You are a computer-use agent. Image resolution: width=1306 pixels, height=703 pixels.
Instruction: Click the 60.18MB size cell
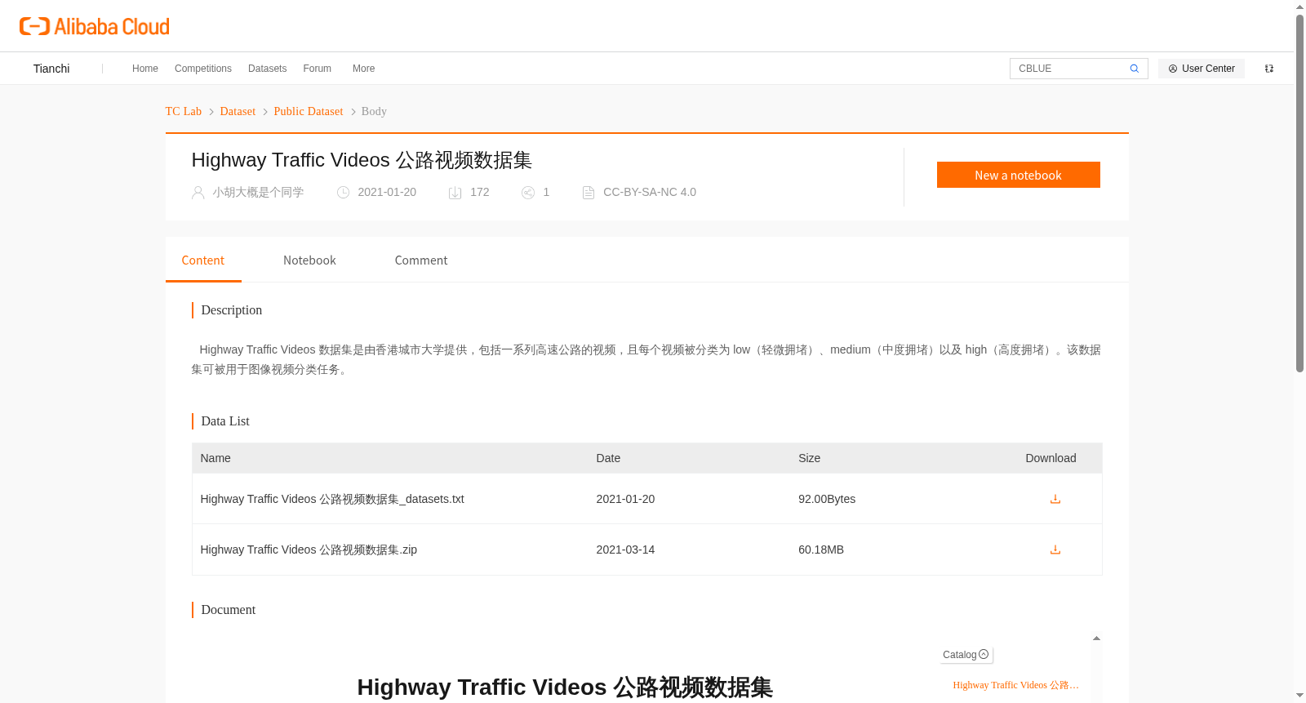821,549
